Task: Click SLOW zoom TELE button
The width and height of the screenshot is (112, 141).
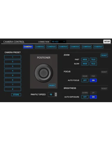Action: [93, 64]
